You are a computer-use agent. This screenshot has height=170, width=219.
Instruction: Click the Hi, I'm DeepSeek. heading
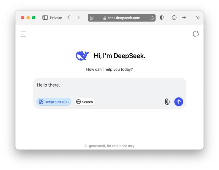(x=119, y=56)
